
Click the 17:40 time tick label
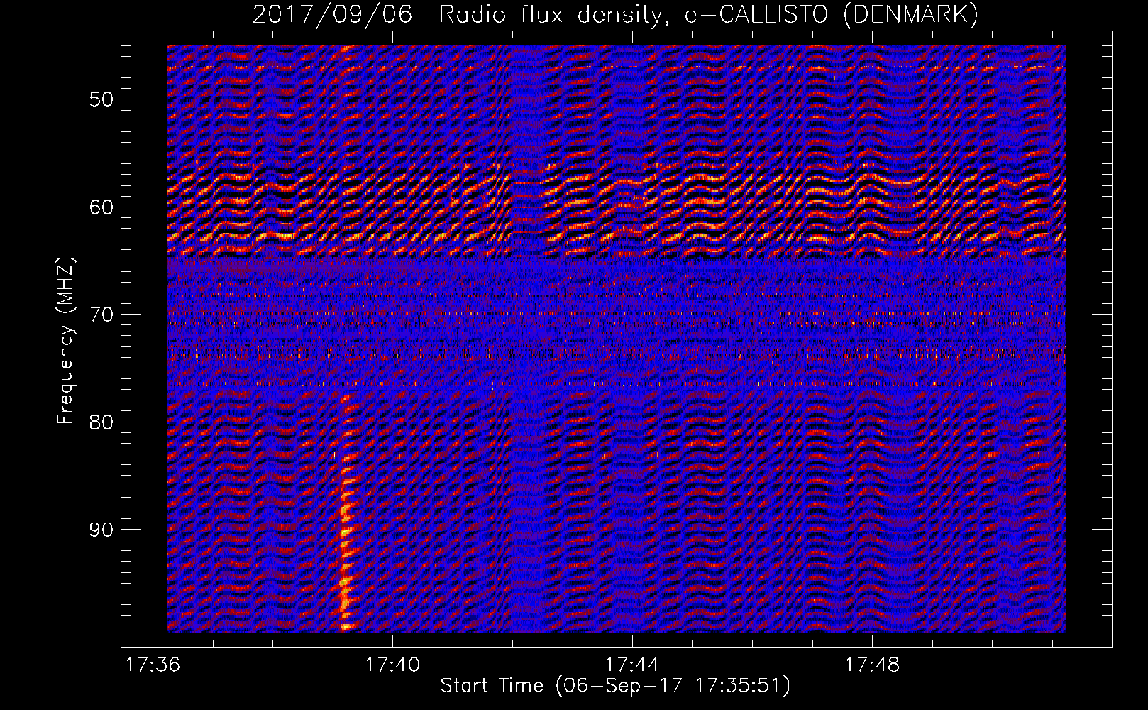point(392,665)
